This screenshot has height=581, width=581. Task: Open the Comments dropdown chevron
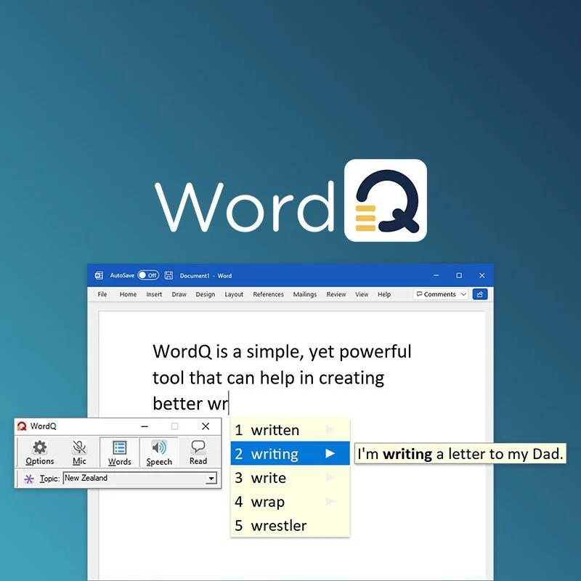[463, 294]
